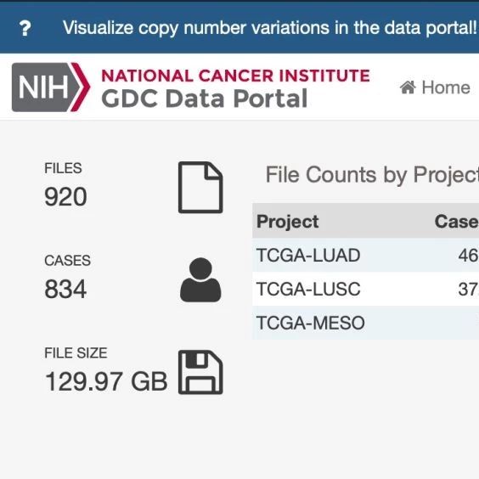Viewport: 479px width, 479px height.
Task: Click the 834 cases count
Action: (x=65, y=289)
